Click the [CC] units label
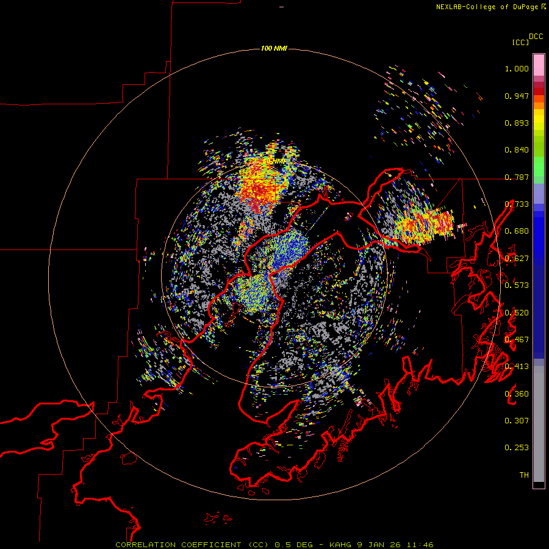Screen dimensions: 549x549 521,42
